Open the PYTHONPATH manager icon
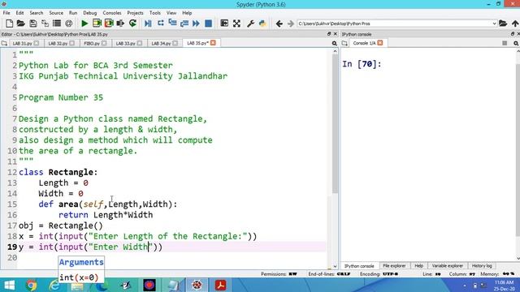The height and width of the screenshot is (292, 520). click(262, 24)
